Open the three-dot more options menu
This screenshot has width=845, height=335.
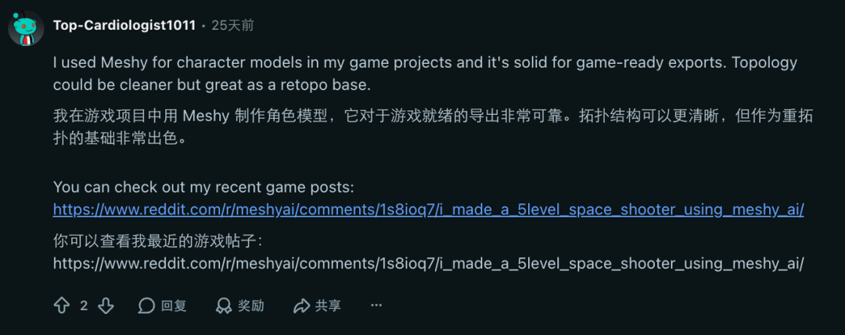pyautogui.click(x=376, y=305)
